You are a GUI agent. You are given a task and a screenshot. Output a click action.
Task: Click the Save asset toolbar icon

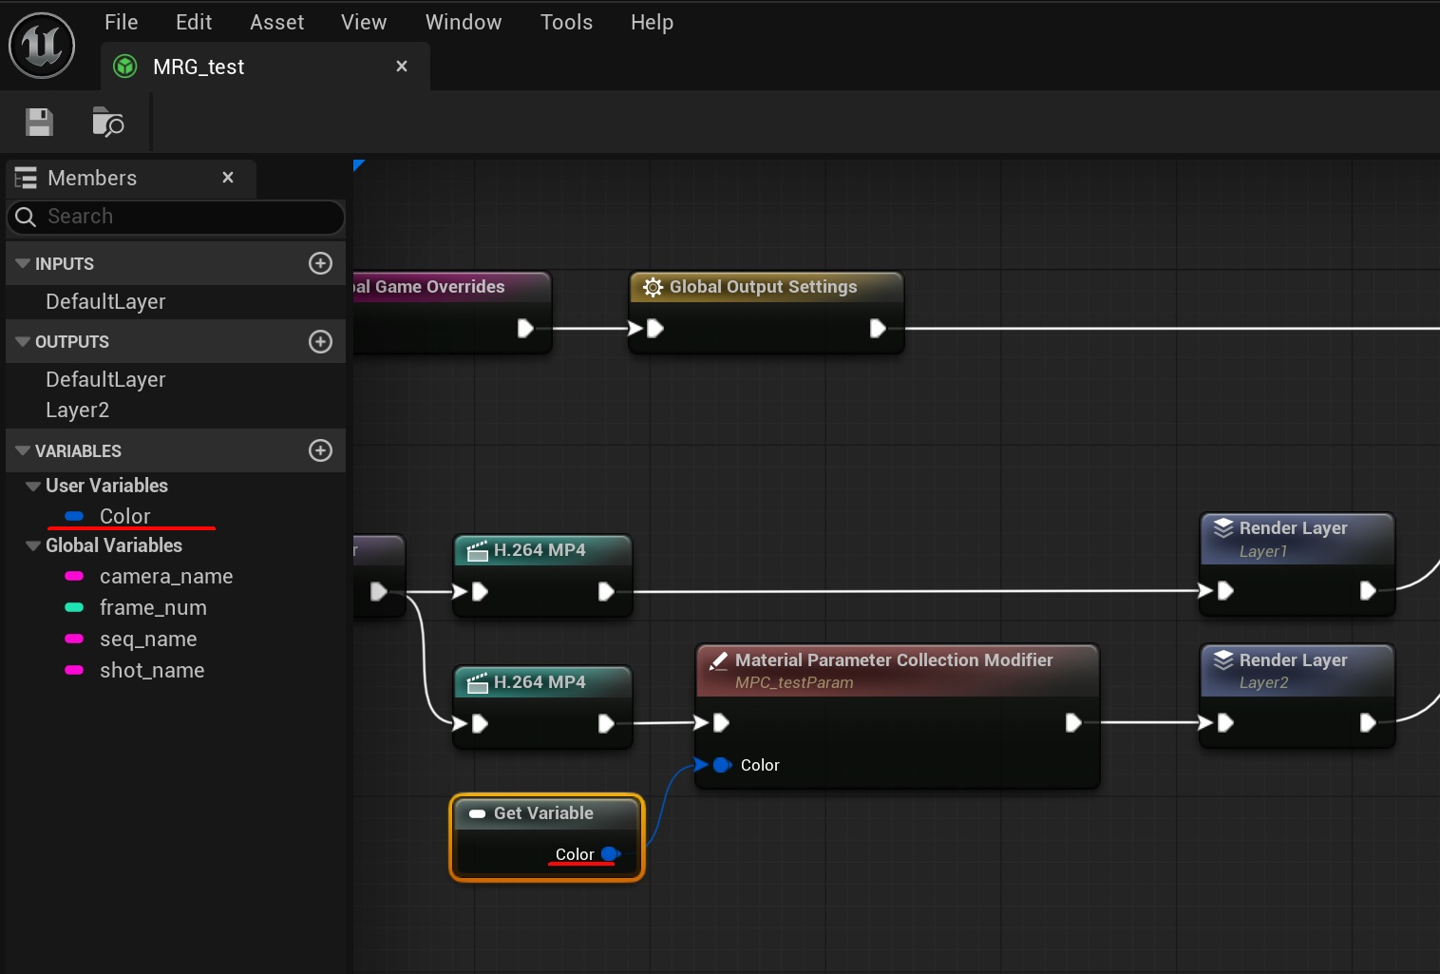point(39,123)
